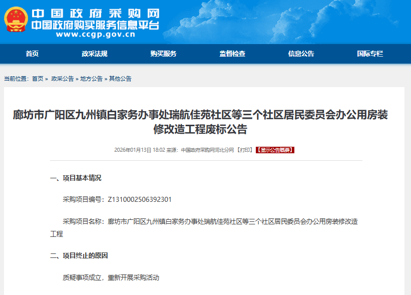Click the source 中国政府采购网河北分网 text
The image size is (411, 295).
(x=207, y=150)
